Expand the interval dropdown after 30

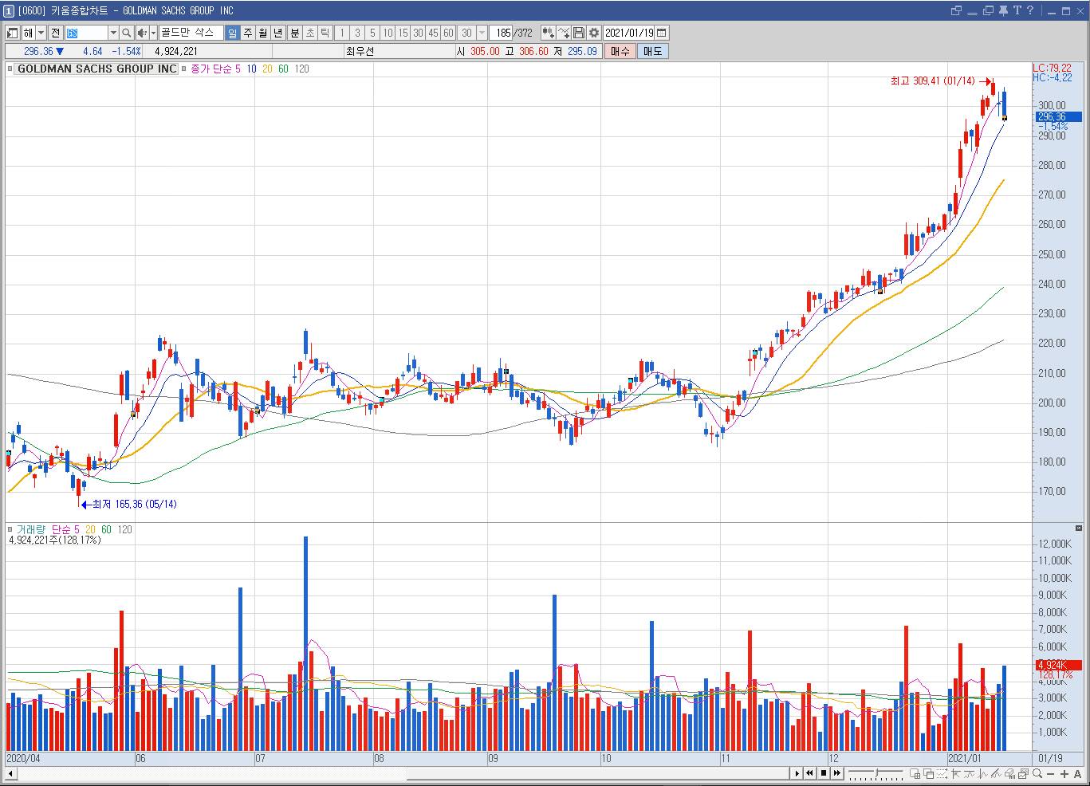click(x=482, y=33)
